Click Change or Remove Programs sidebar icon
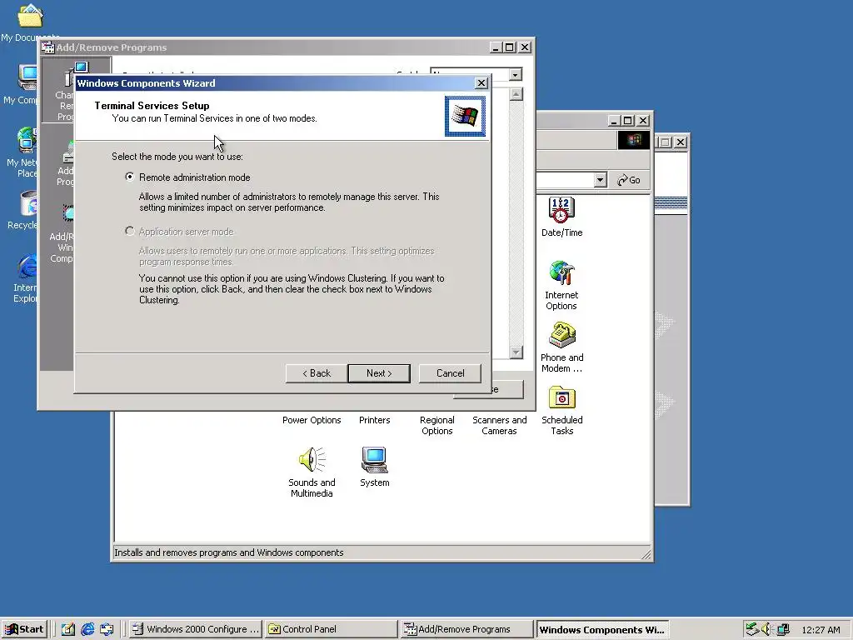Image resolution: width=853 pixels, height=640 pixels. tap(76, 91)
